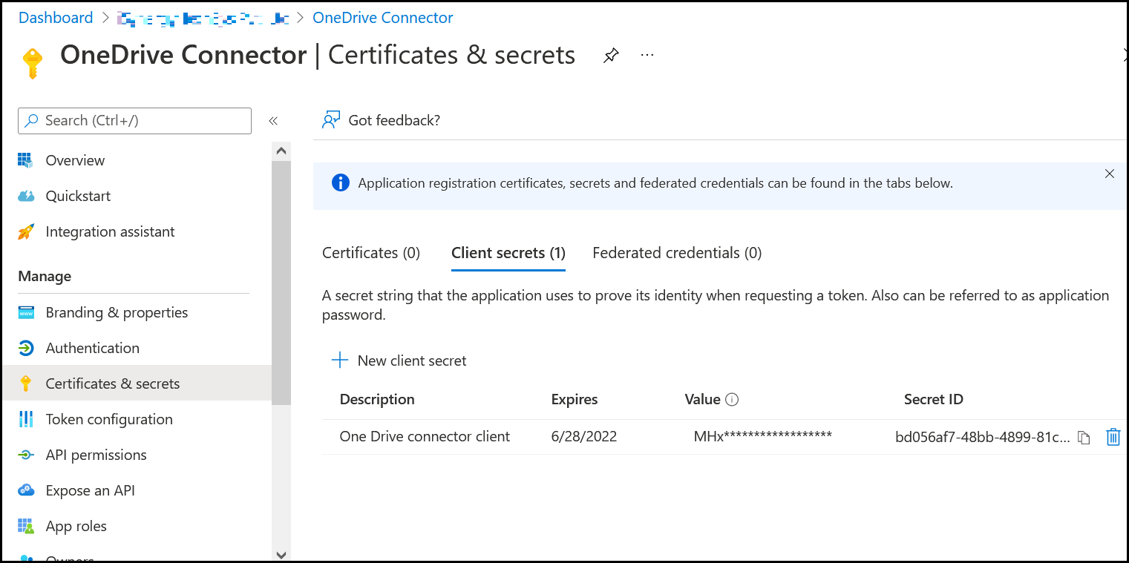
Task: Open App roles
Action: [x=76, y=526]
